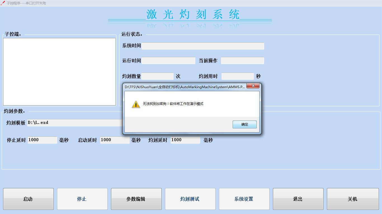Click the 停止 button
This screenshot has width=382, height=214.
[82, 199]
